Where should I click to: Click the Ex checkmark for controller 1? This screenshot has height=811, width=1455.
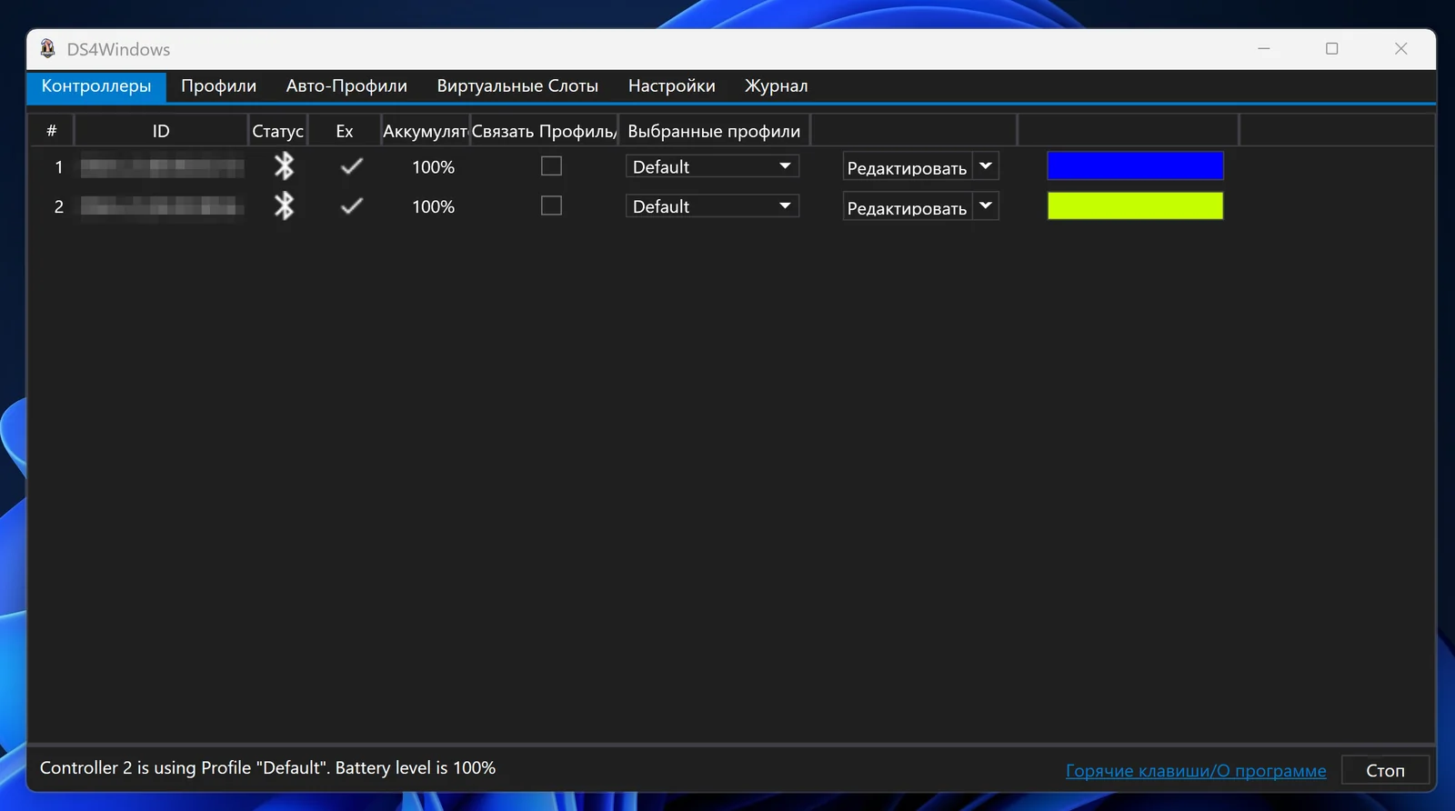pyautogui.click(x=351, y=166)
